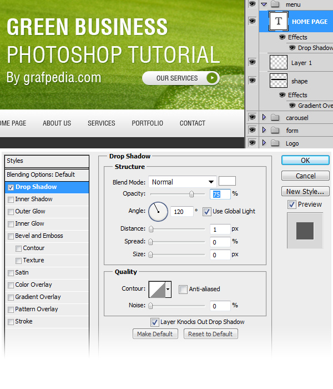Click the carousel folder icon
Viewport: 333px width, 389px height.
coord(275,117)
